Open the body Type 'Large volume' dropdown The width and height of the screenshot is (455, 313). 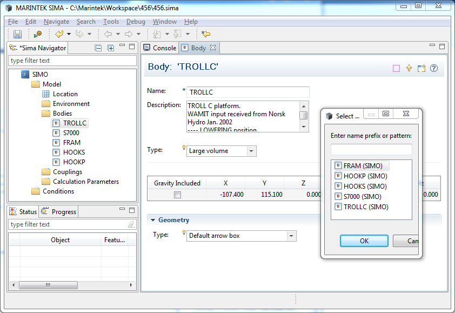(251, 151)
